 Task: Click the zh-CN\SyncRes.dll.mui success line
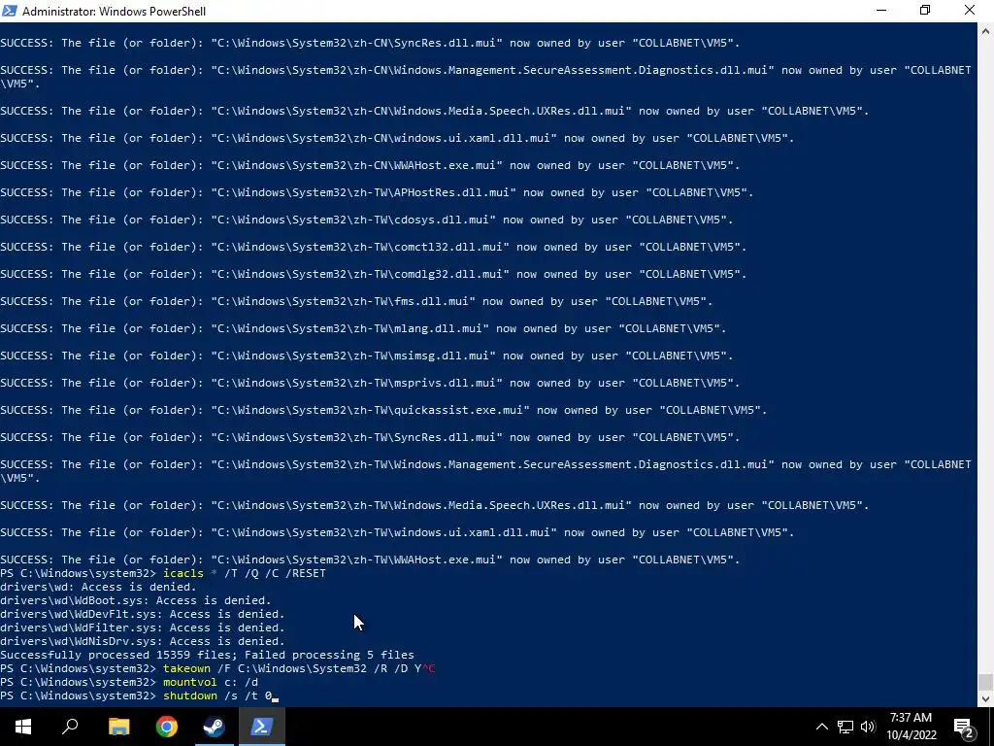(x=370, y=43)
